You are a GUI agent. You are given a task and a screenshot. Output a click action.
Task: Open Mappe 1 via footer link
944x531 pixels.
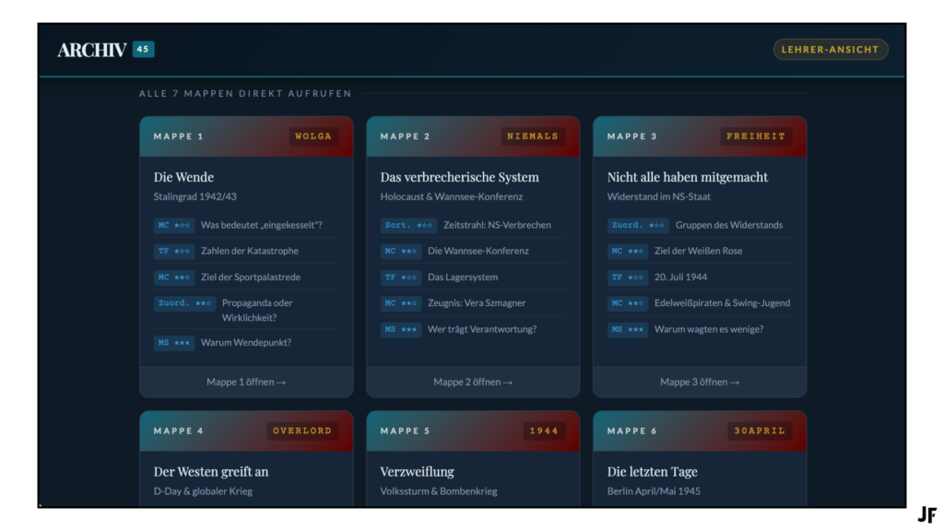pyautogui.click(x=246, y=382)
